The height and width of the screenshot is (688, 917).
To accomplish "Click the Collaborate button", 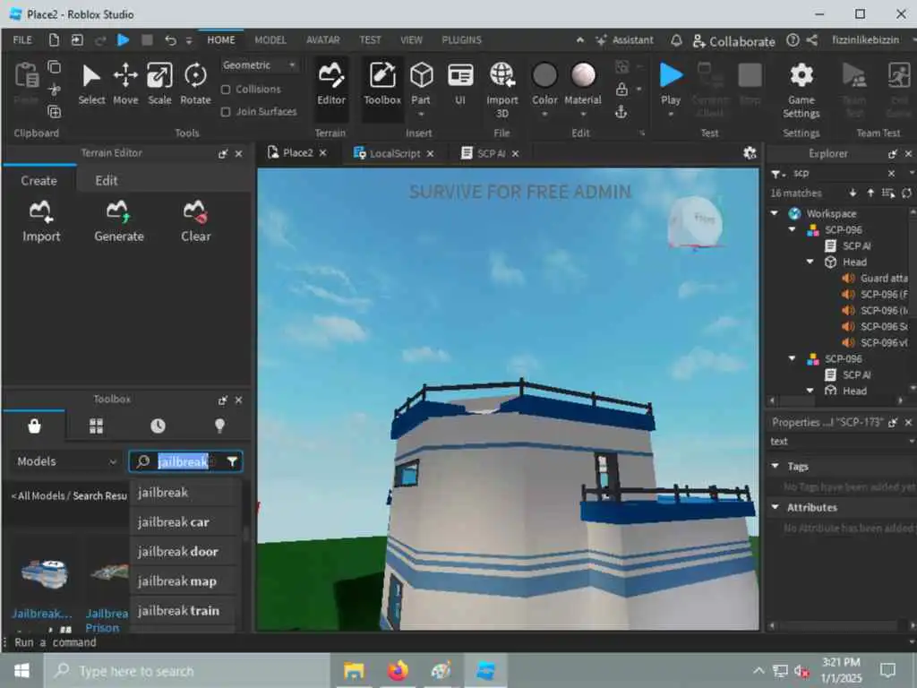I will (734, 41).
